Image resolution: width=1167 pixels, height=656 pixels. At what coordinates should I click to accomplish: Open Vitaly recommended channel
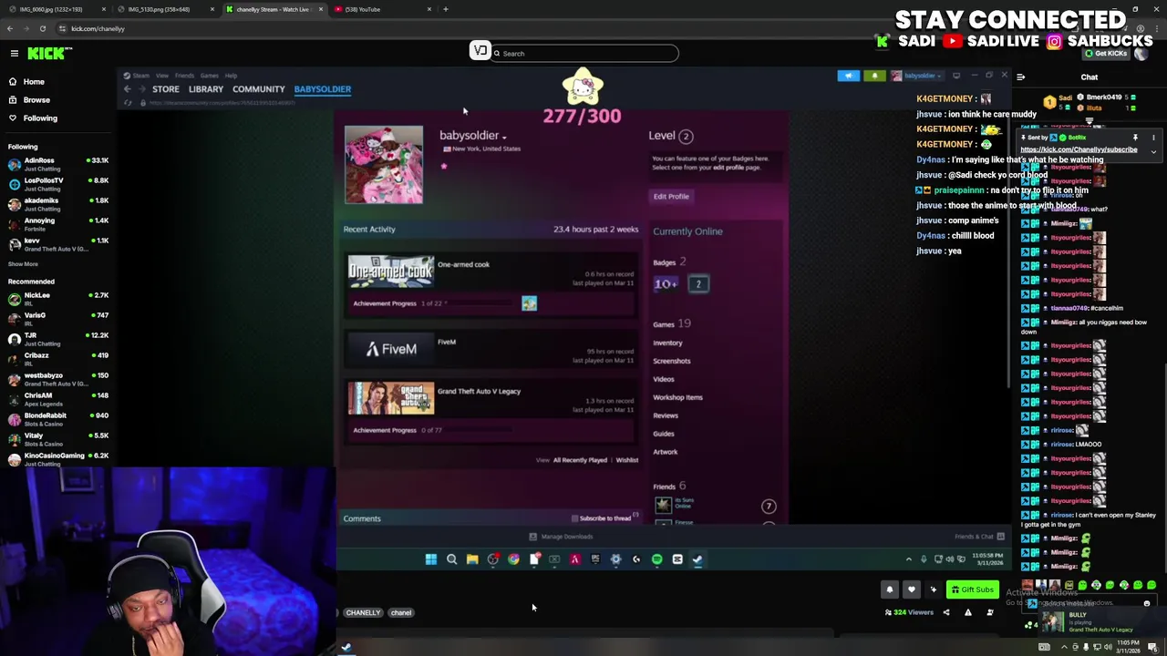pos(58,439)
